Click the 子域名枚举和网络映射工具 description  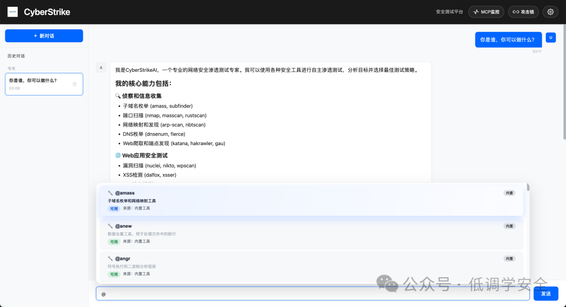tap(132, 201)
